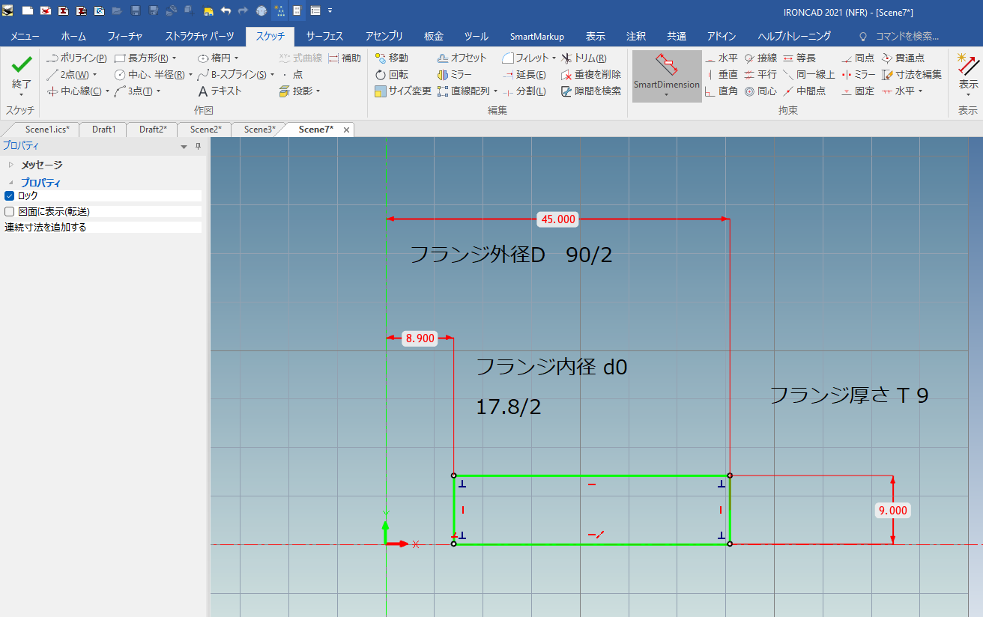The height and width of the screenshot is (617, 983).
Task: Click 連続寸法を追加する option
Action: coord(46,228)
